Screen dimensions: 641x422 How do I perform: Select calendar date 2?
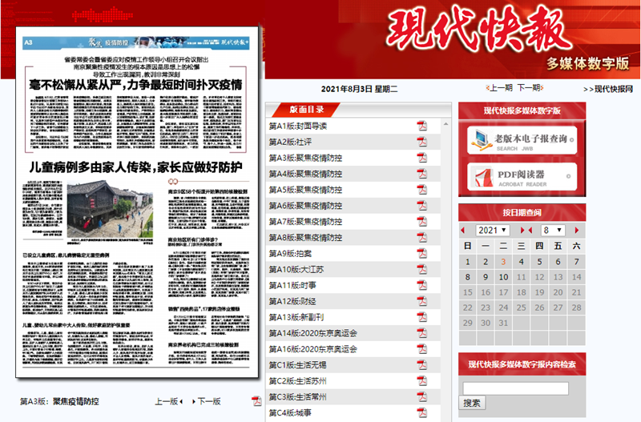tap(486, 262)
